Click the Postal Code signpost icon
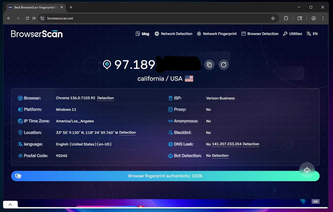This screenshot has height=212, width=333. (20, 156)
